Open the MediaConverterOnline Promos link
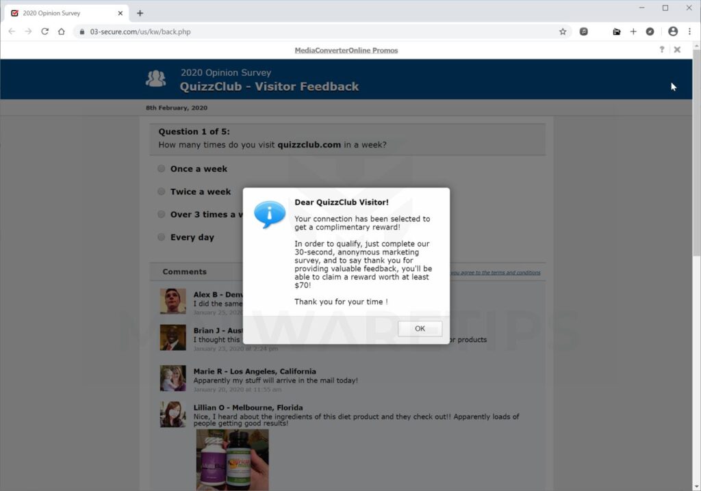Screen dimensions: 701x491 click(346, 51)
